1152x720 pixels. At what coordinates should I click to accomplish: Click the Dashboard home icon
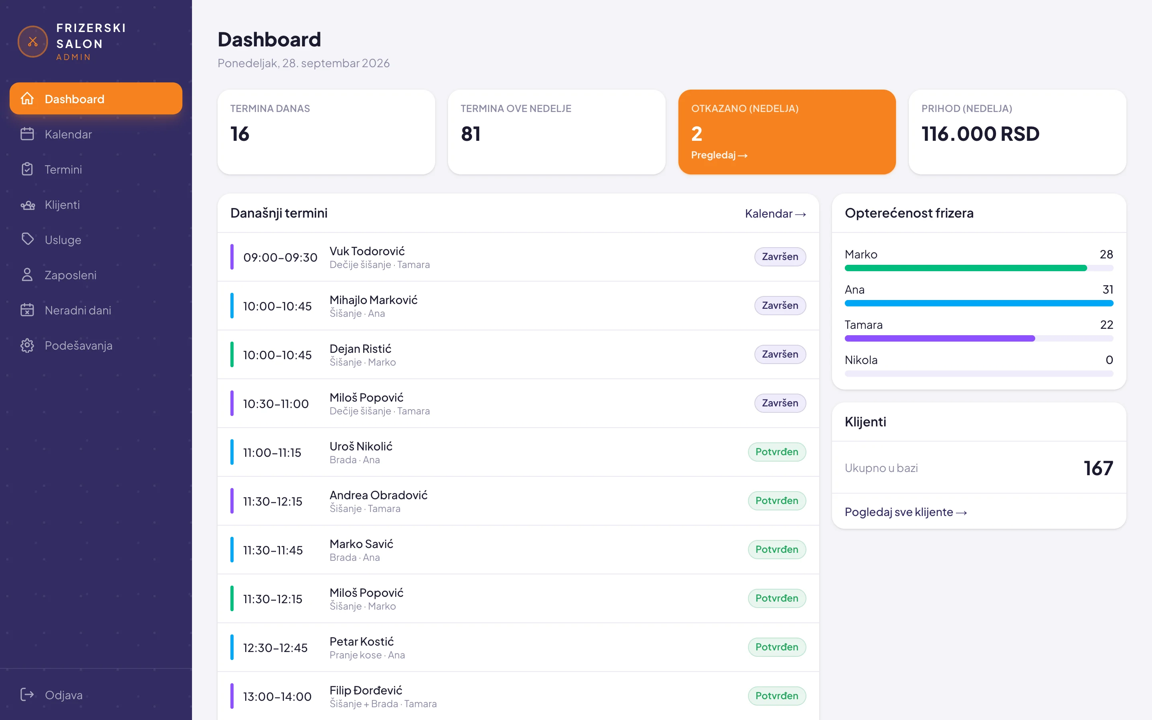pyautogui.click(x=27, y=98)
